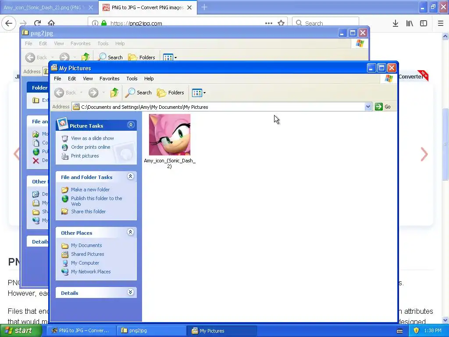Click the Firefox home button
The height and width of the screenshot is (337, 449).
tap(51, 23)
